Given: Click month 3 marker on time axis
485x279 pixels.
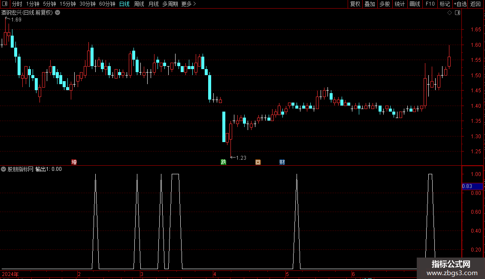Looking at the screenshot, I should point(142,274).
